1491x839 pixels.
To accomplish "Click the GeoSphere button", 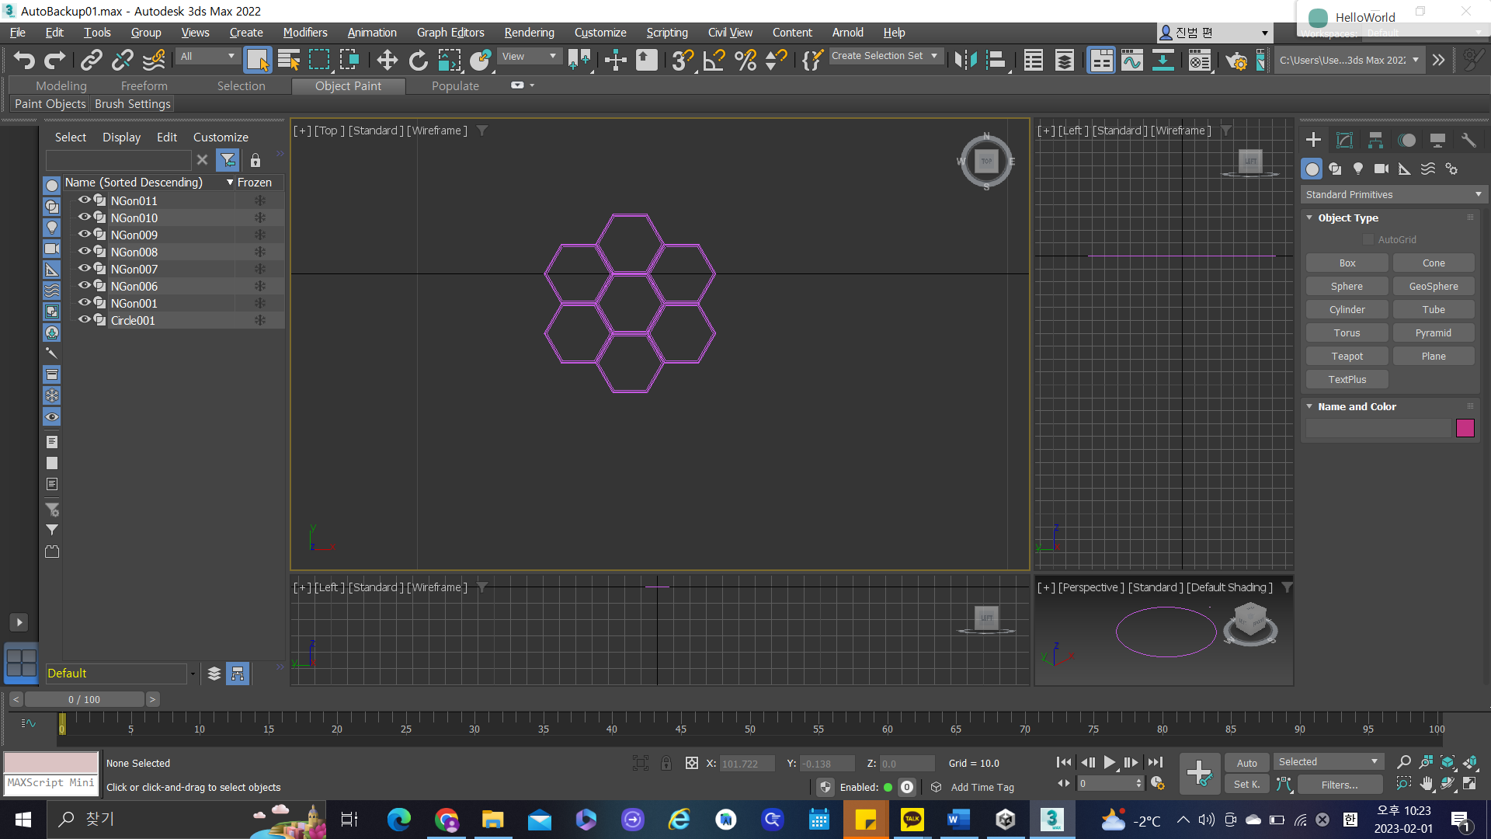I will coord(1433,286).
